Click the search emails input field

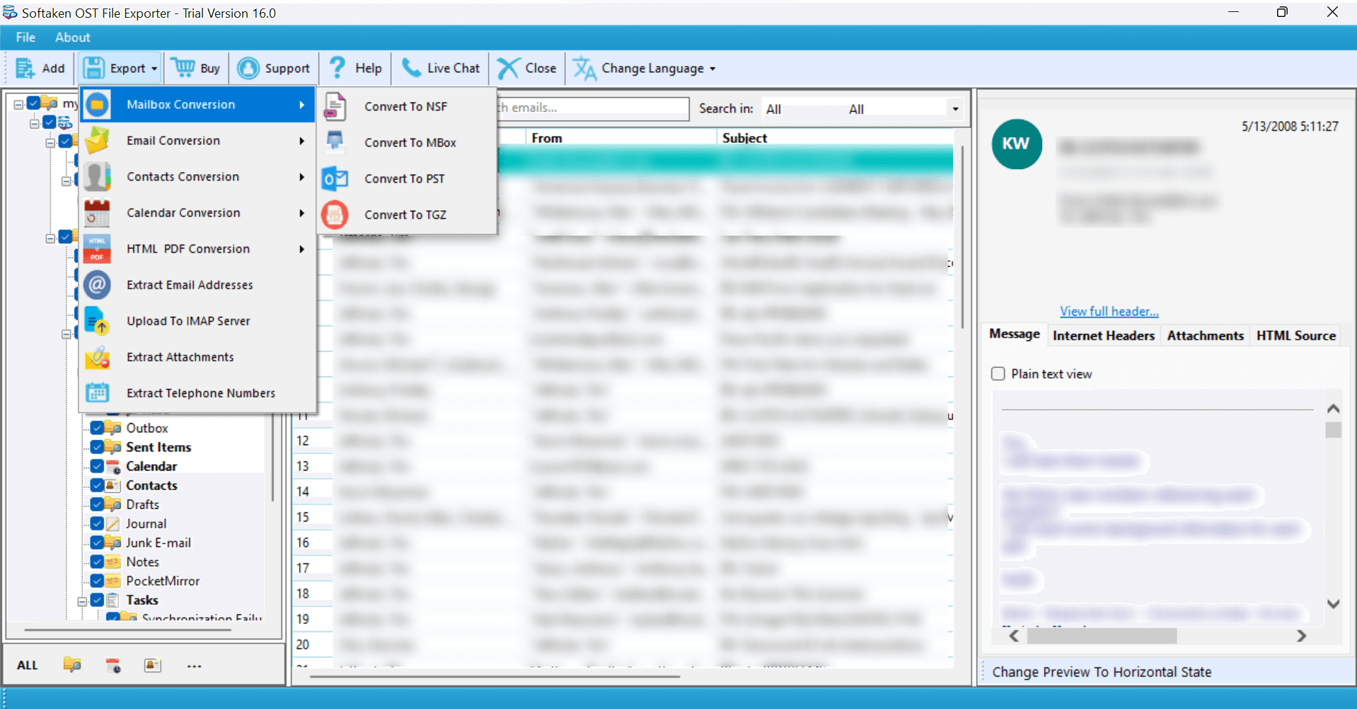[x=592, y=108]
